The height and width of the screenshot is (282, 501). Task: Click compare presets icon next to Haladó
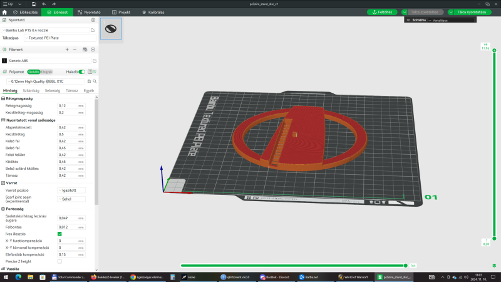[95, 71]
